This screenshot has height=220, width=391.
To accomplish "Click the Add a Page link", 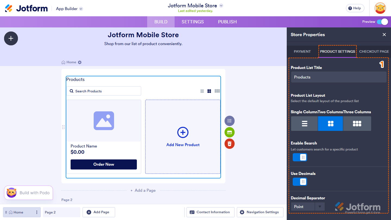I will (143, 190).
